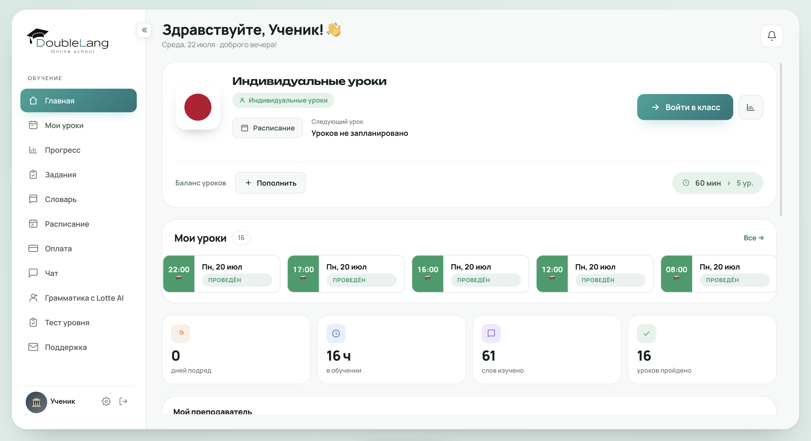Click calendar icon beside Мои уроки
The image size is (811, 441).
click(x=33, y=125)
